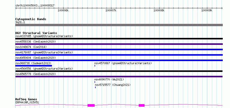Screen dimensions: 230x108
Task: Click the 100009k ruler tick label
Action: click(x=207, y=10)
